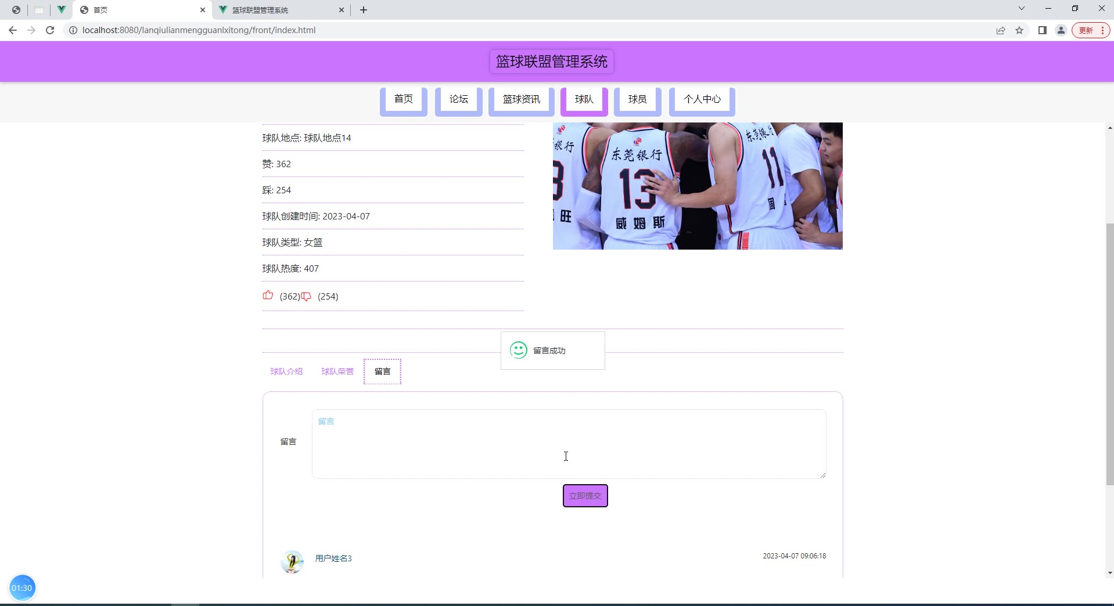Reload the page with the refresh icon
Viewport: 1114px width, 606px height.
point(50,30)
